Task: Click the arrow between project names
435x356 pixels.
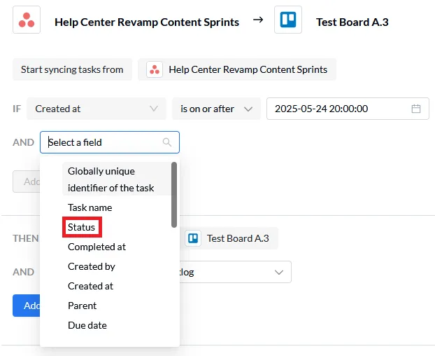Action: (x=258, y=20)
